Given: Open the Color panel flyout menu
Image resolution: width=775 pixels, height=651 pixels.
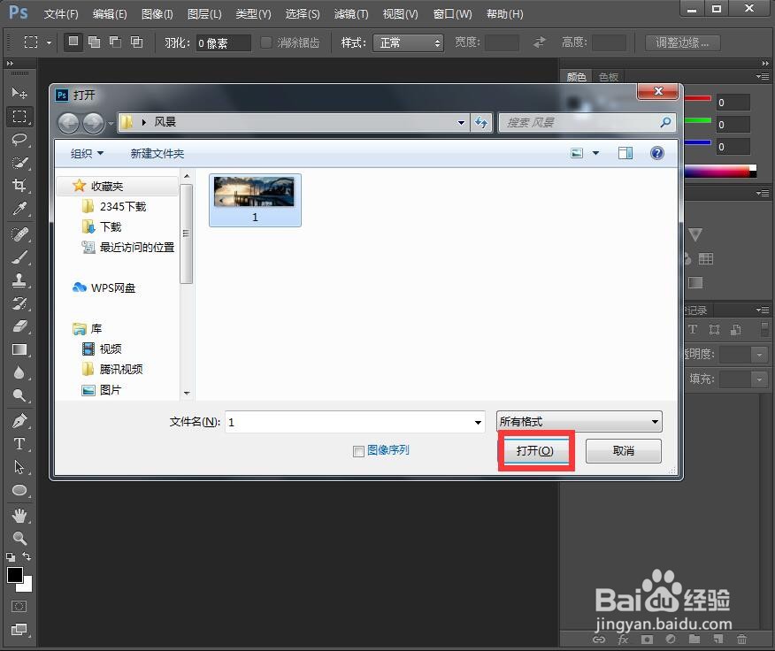Looking at the screenshot, I should tap(763, 76).
